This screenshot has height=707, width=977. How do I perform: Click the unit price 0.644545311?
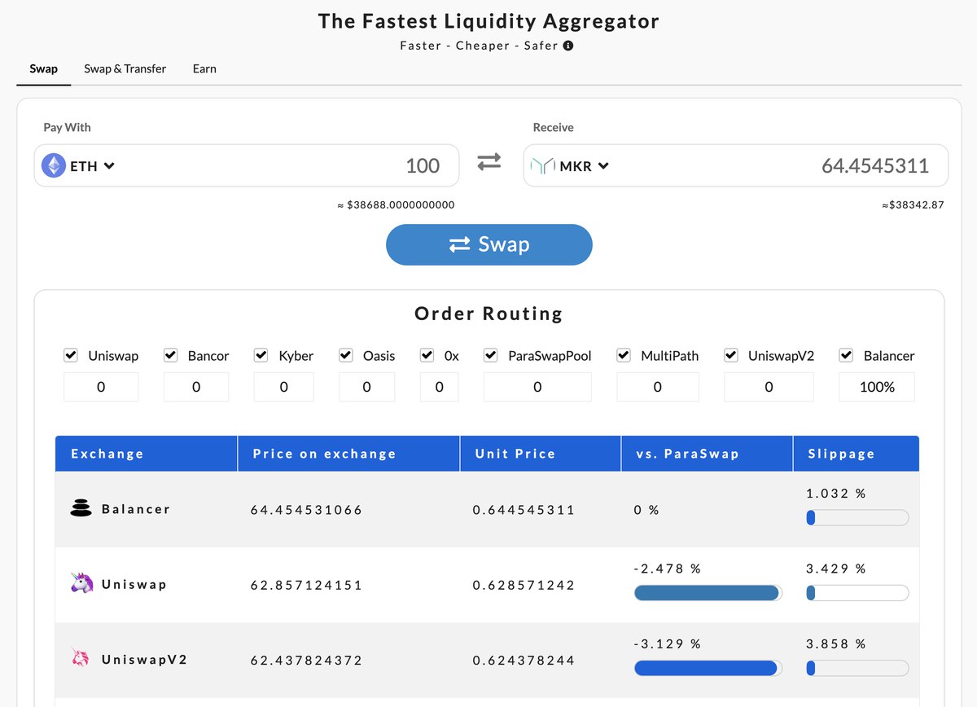(524, 510)
